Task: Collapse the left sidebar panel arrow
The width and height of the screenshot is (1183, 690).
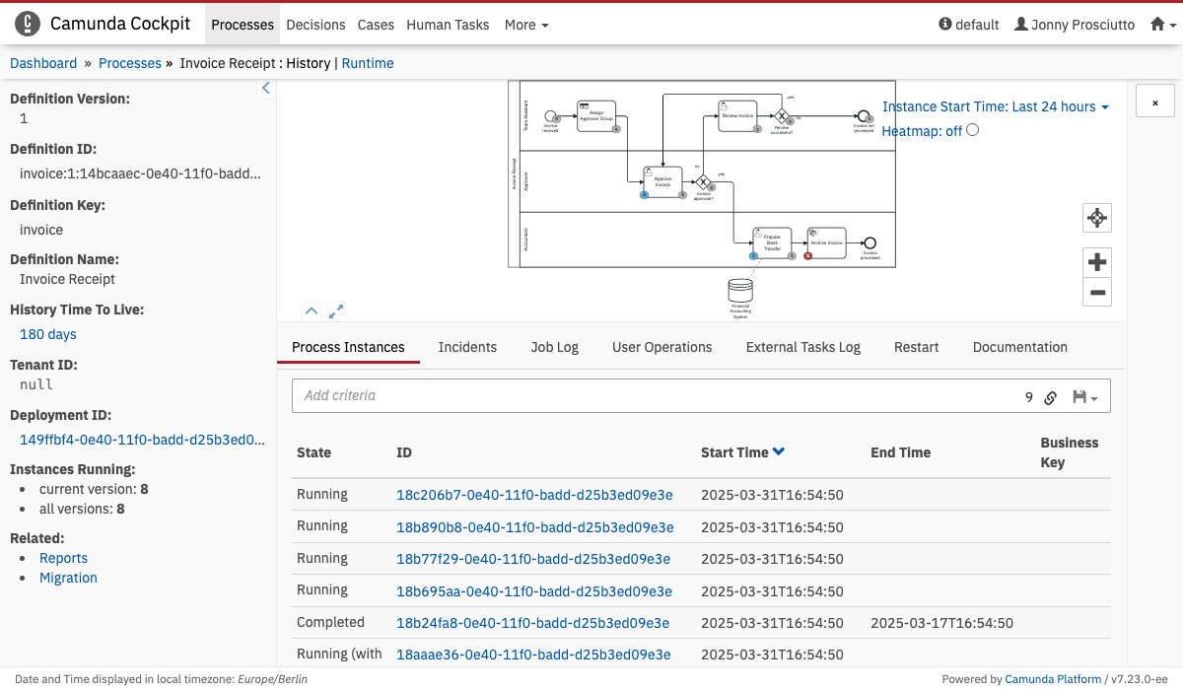Action: point(265,89)
